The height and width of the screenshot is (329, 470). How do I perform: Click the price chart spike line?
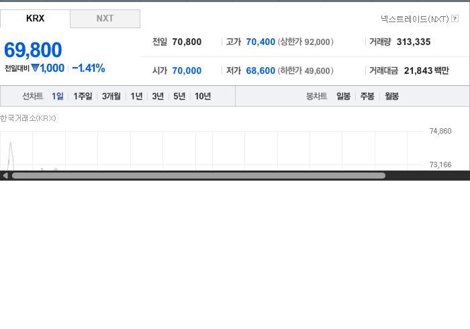tap(11, 154)
